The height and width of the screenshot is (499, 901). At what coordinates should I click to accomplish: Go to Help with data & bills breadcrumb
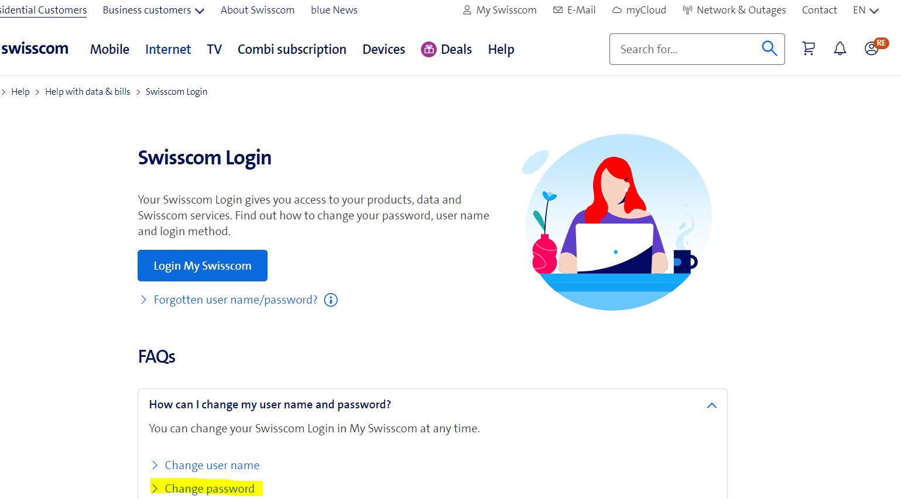[x=88, y=92]
